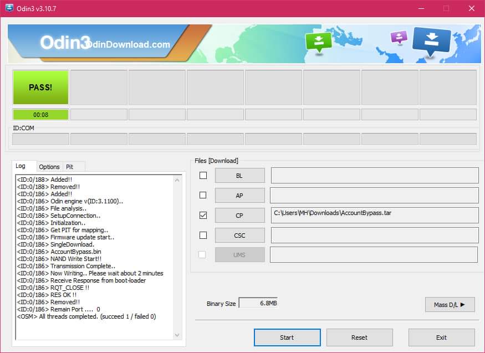The width and height of the screenshot is (485, 353).
Task: Open the Mass D/L menu button
Action: tap(450, 305)
